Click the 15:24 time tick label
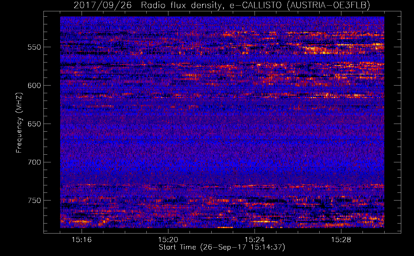 (x=255, y=240)
